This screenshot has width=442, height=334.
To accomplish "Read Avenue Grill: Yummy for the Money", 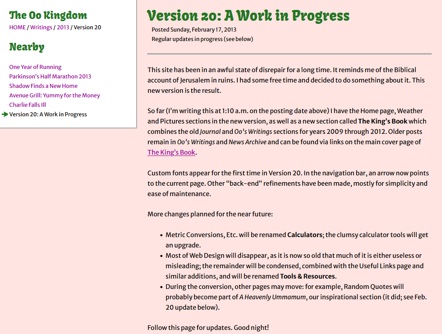I will coord(55,96).
